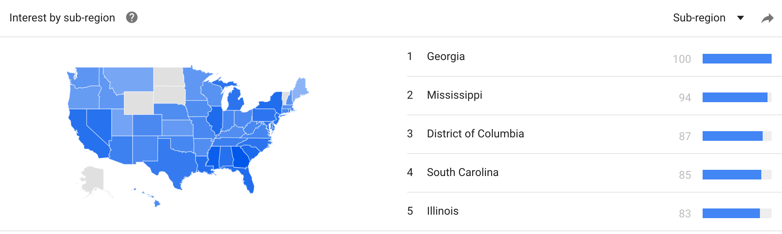Open the Sub-region dropdown
The image size is (782, 234).
click(708, 18)
